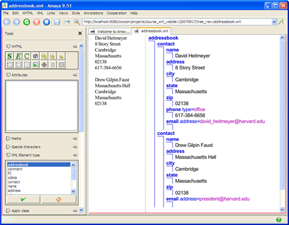Insert a definition list
Viewport: 289px width, 225px height.
click(x=27, y=65)
